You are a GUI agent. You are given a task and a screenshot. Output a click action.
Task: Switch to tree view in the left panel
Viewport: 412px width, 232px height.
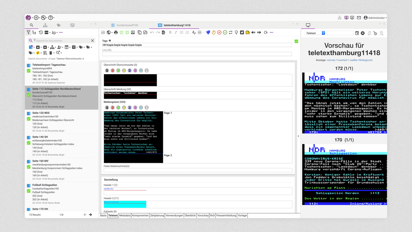34,32
